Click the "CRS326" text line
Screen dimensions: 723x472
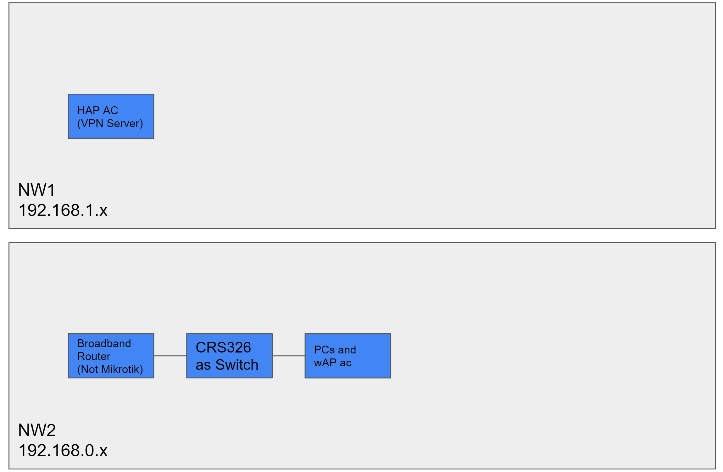coord(223,347)
